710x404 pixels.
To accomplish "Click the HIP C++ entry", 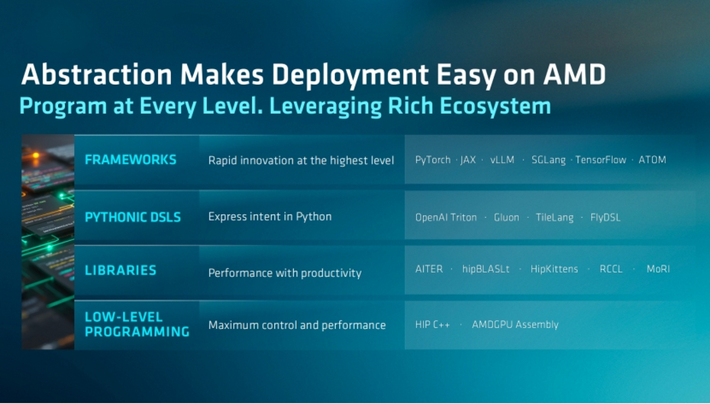I will tap(433, 325).
